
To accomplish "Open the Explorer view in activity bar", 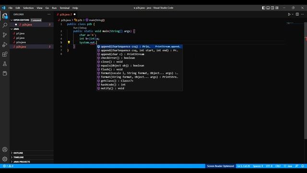I will coord(5,16).
